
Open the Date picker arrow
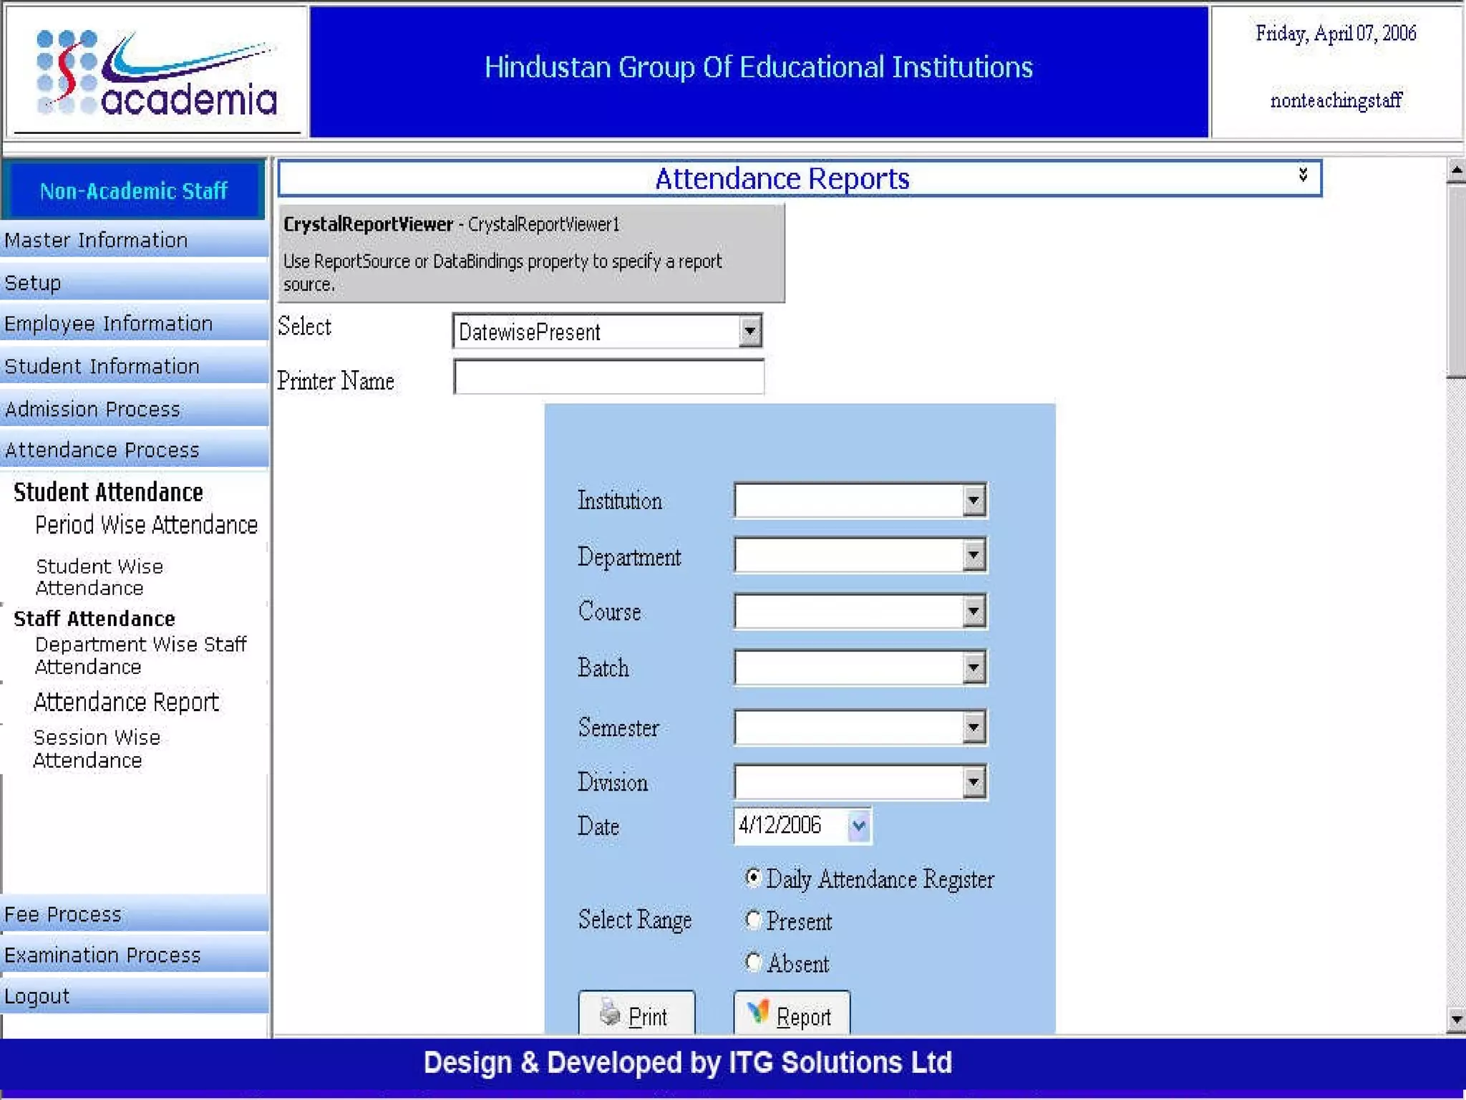[858, 826]
